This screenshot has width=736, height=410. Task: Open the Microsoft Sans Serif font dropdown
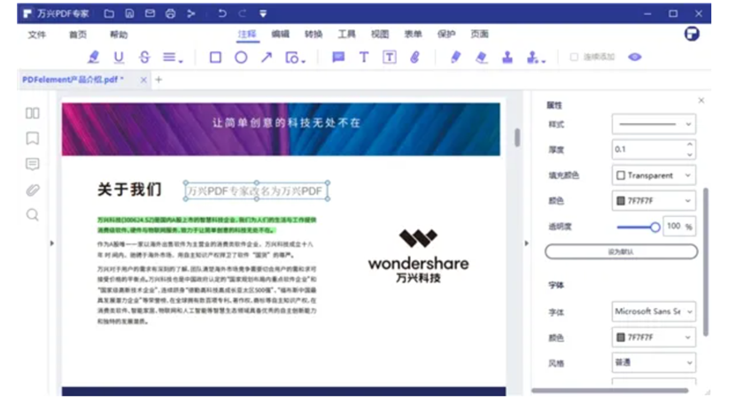click(x=654, y=312)
